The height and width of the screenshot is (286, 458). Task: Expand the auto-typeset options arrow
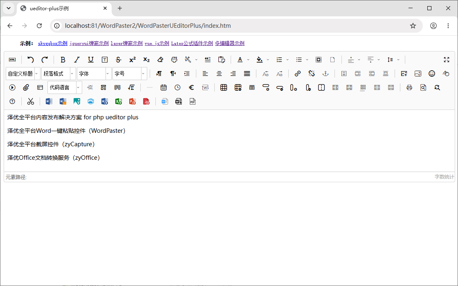196,60
